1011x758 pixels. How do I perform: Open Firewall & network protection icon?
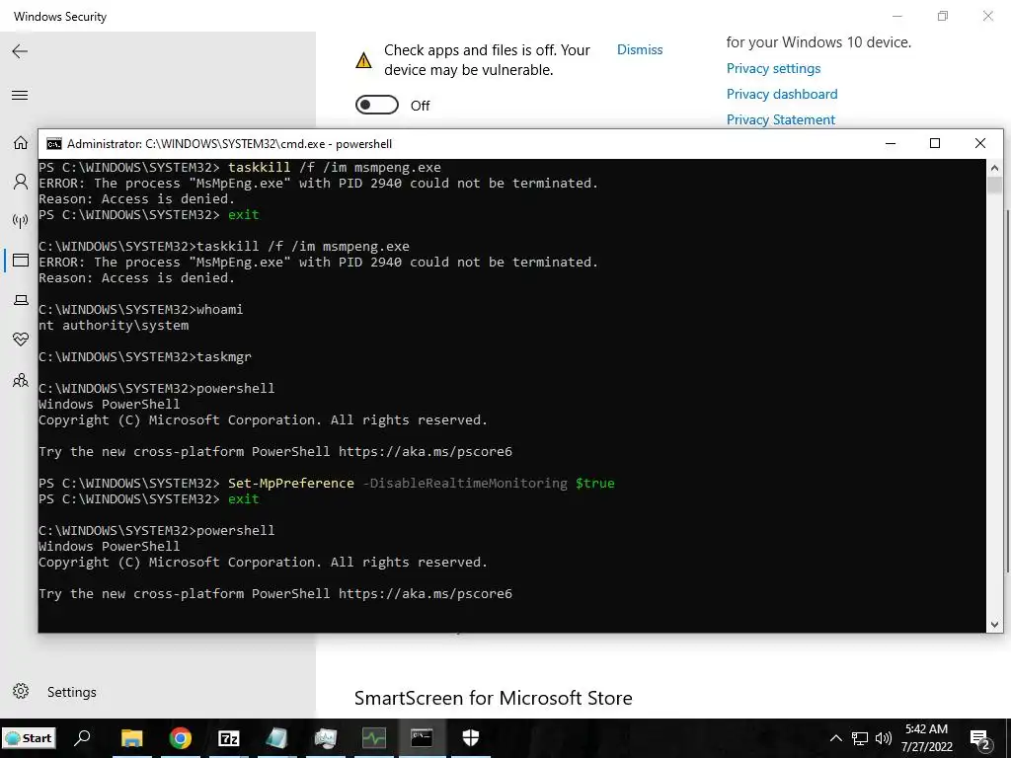21,221
